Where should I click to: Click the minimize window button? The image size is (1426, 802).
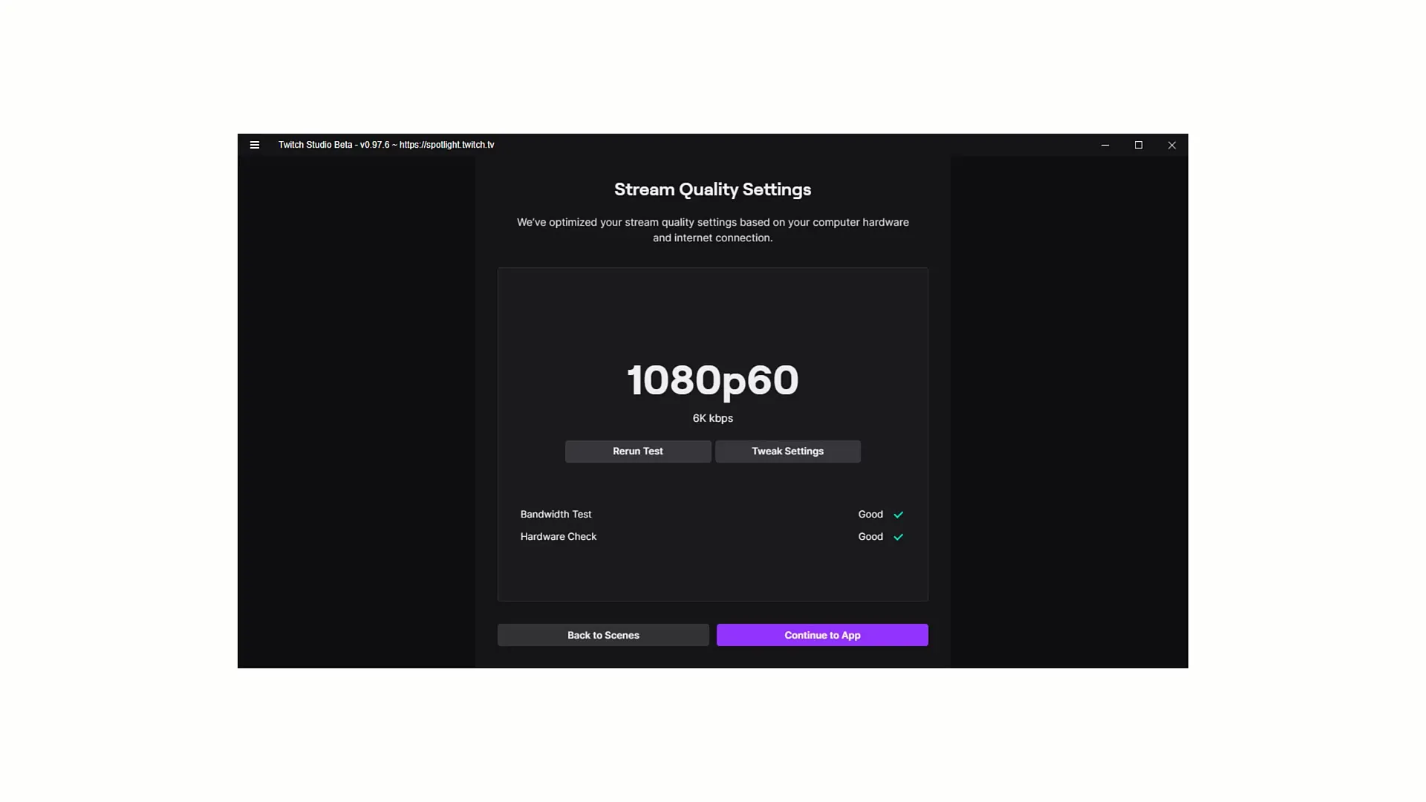click(1104, 145)
